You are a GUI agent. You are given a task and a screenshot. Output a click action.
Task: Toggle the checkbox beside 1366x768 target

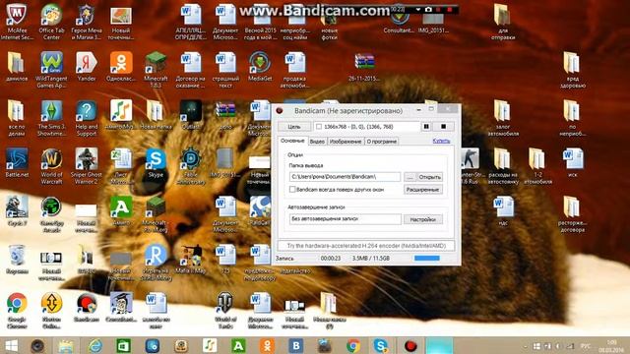[x=319, y=127]
